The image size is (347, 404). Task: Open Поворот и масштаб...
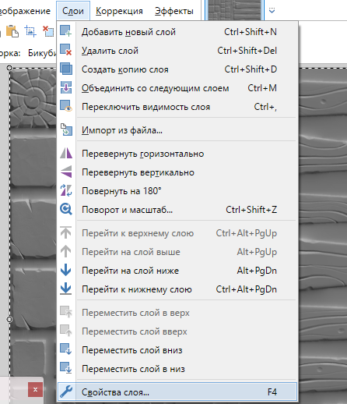(x=177, y=210)
